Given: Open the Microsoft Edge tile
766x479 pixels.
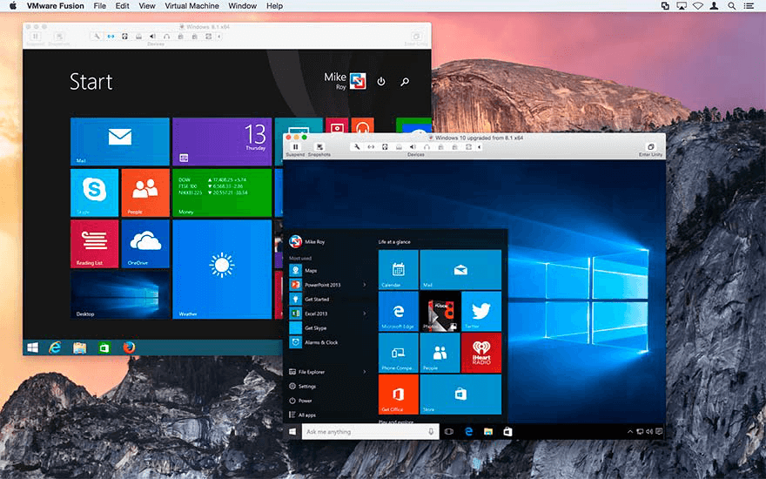Looking at the screenshot, I should [x=399, y=312].
